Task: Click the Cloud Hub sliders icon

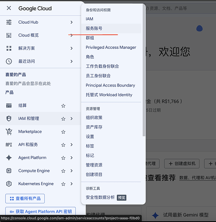Action: coord(9,22)
